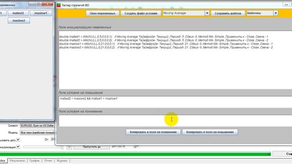Viewport: 292px width, 164px height.
Task: Insert the mafast2 variable
Action: click(x=18, y=13)
